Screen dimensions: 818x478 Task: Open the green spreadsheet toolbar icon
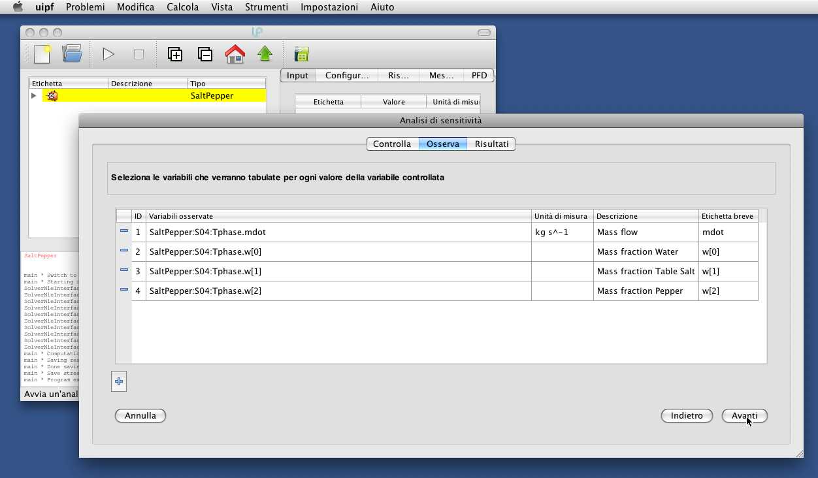click(301, 54)
